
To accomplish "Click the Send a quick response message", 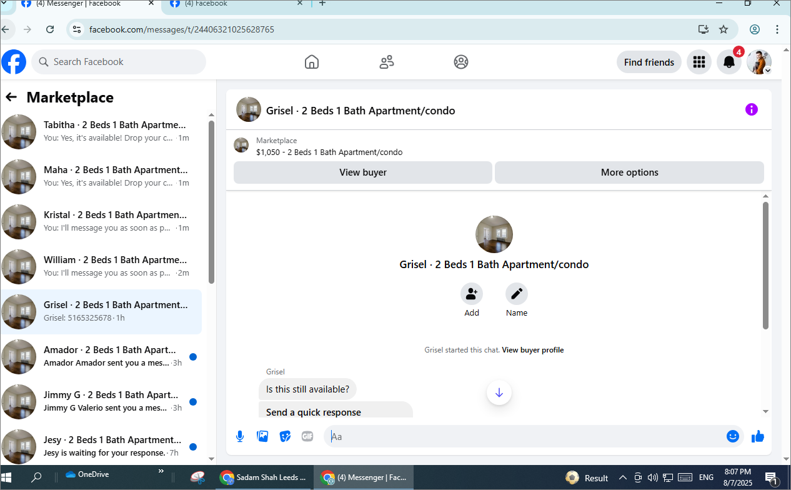I will (x=336, y=409).
